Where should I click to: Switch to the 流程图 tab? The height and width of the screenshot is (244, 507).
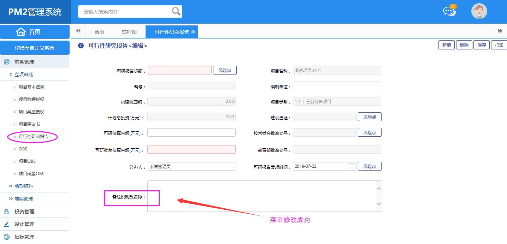(x=129, y=32)
